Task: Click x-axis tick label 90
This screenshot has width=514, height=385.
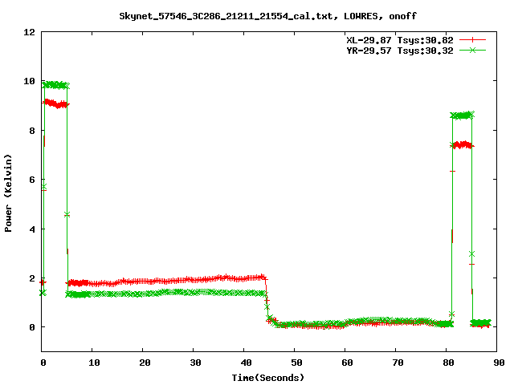Action: coord(499,363)
